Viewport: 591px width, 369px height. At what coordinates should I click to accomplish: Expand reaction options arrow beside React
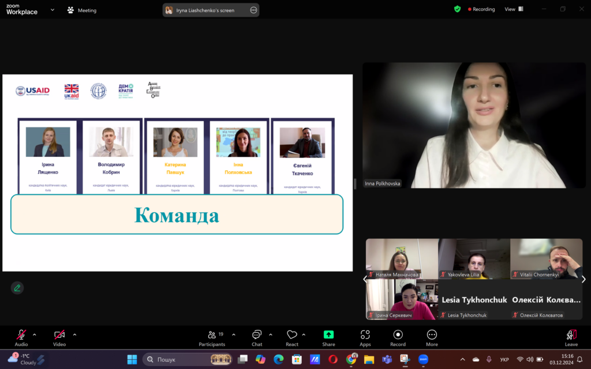click(304, 334)
